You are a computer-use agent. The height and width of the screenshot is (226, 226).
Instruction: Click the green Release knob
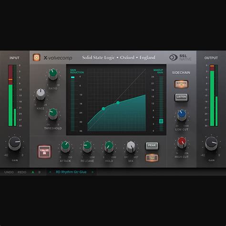87,147
